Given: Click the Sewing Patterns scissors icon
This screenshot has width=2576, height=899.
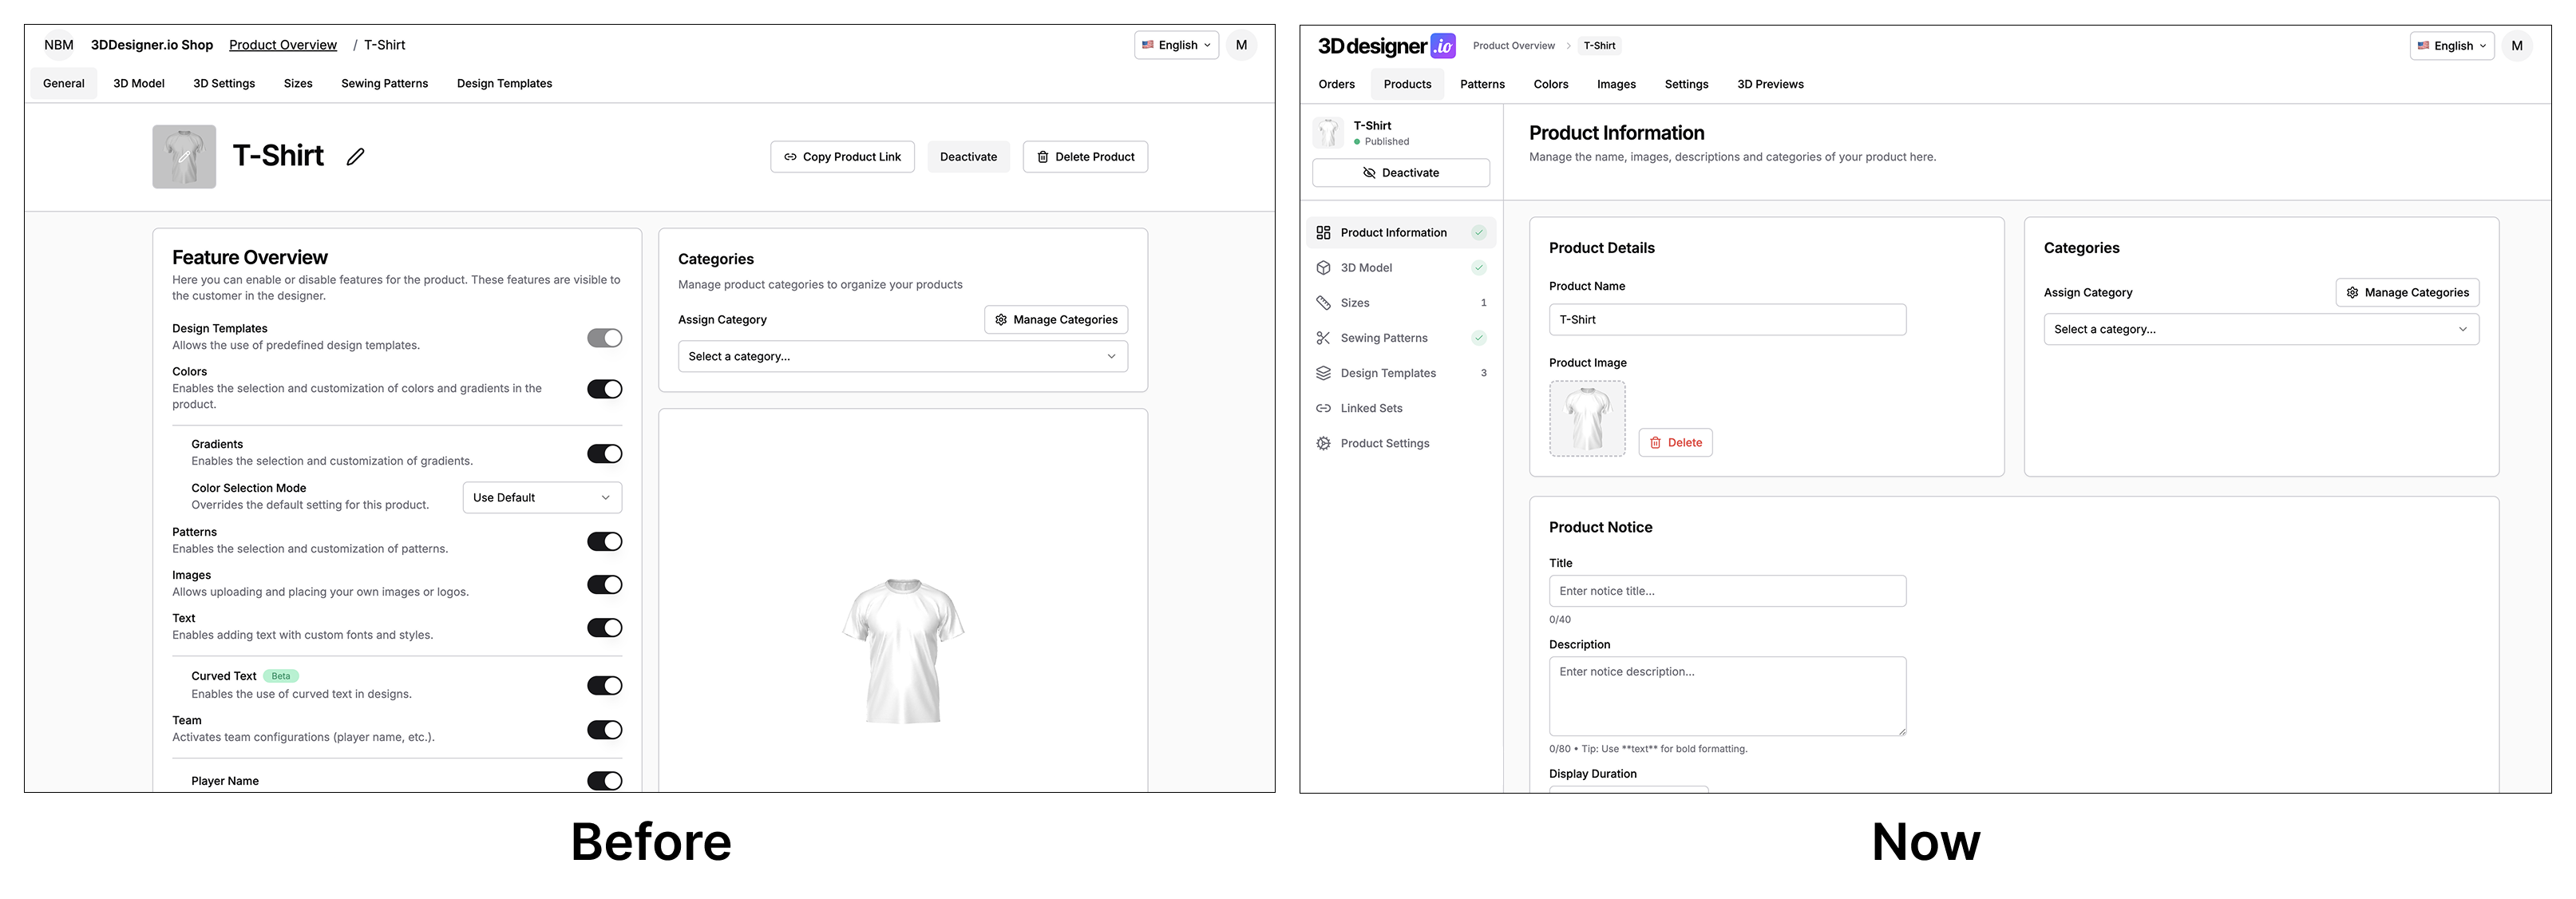Looking at the screenshot, I should tap(1323, 338).
